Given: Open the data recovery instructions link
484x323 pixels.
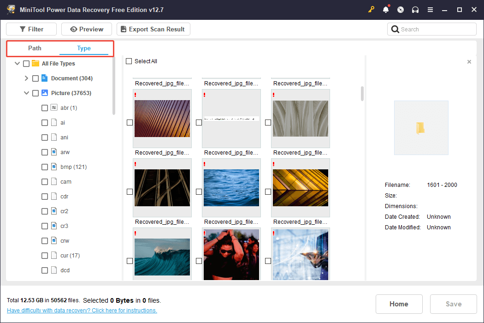Looking at the screenshot, I should (x=82, y=311).
